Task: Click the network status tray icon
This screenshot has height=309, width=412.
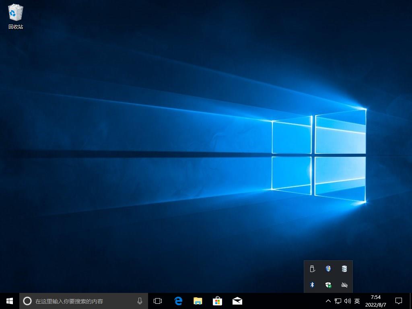Action: pos(338,301)
